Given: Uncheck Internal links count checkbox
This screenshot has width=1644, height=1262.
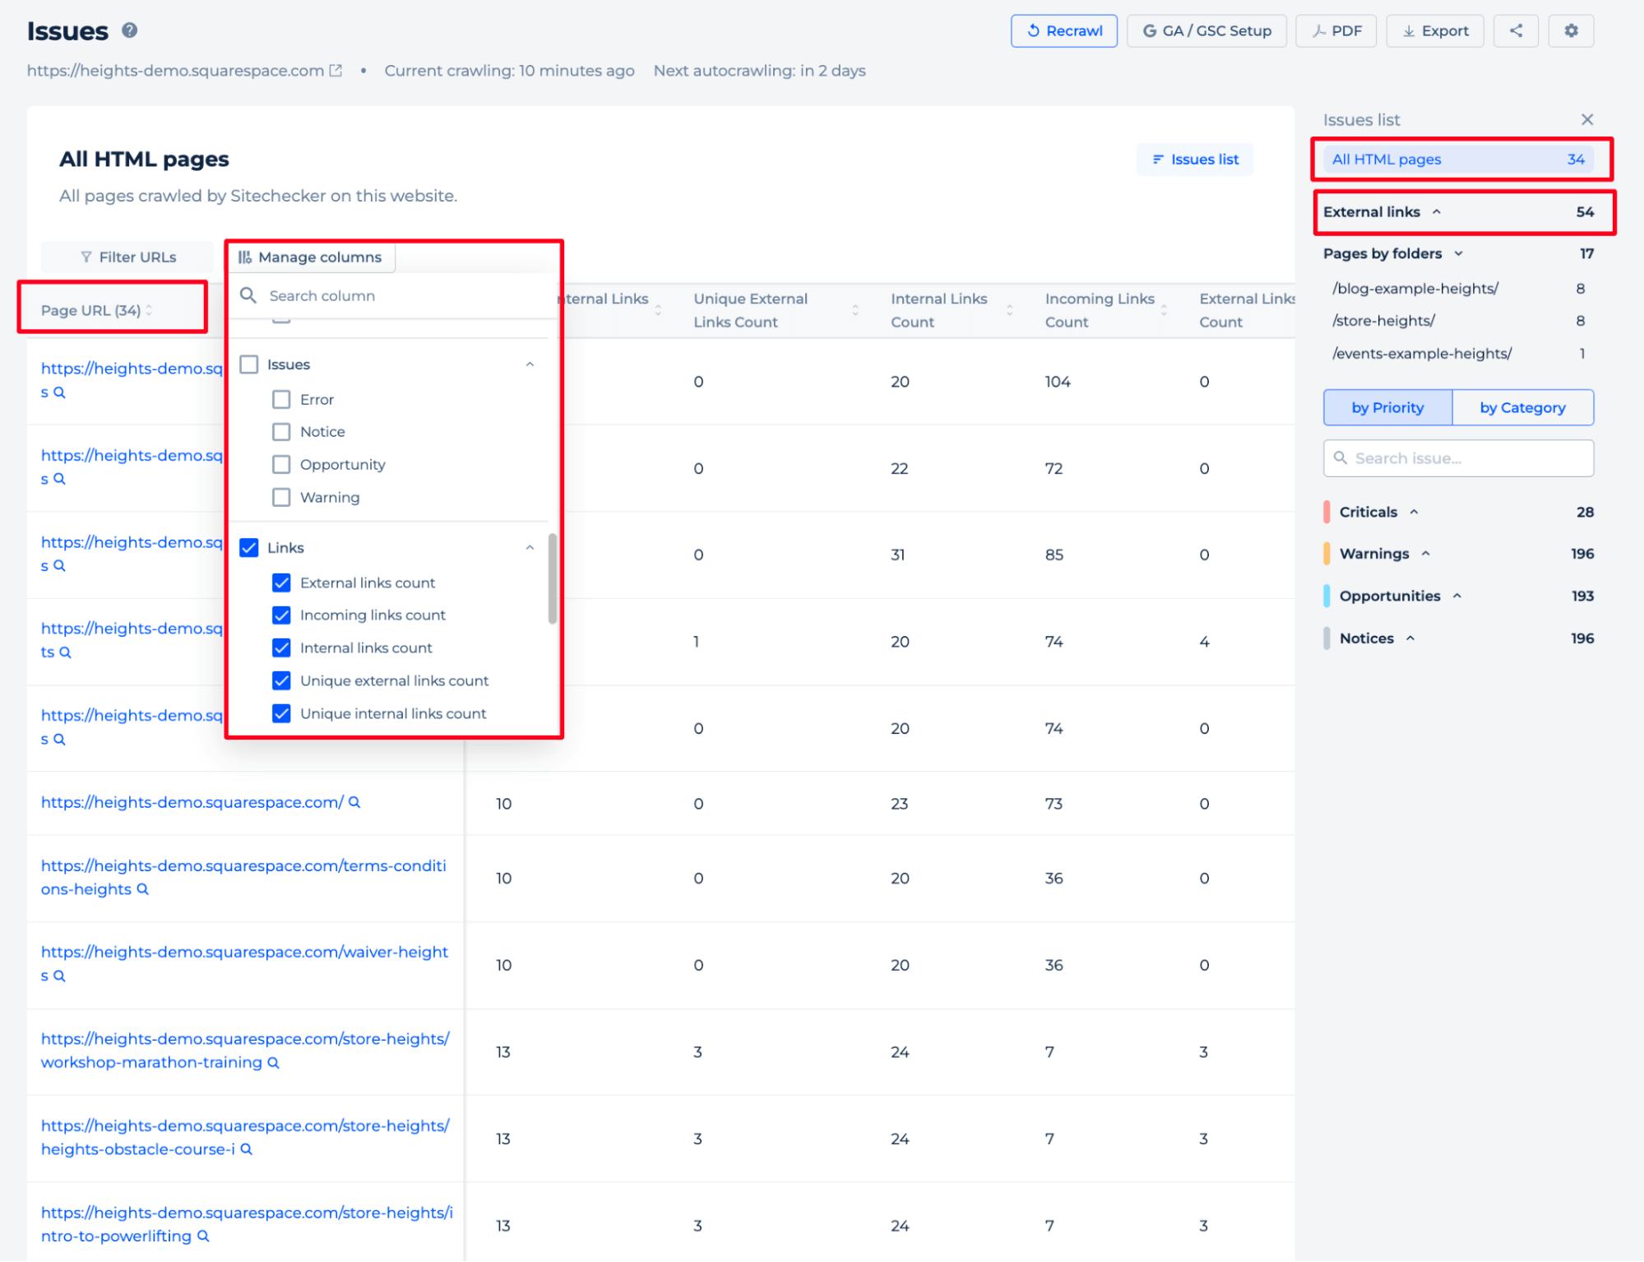Looking at the screenshot, I should click(281, 648).
